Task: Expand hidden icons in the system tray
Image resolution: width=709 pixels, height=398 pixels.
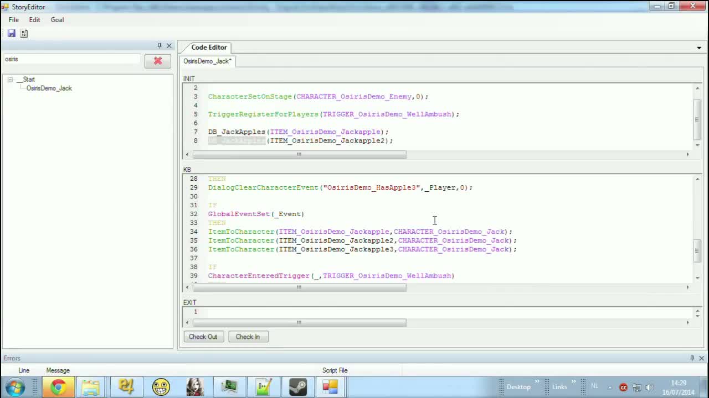Action: coord(610,387)
